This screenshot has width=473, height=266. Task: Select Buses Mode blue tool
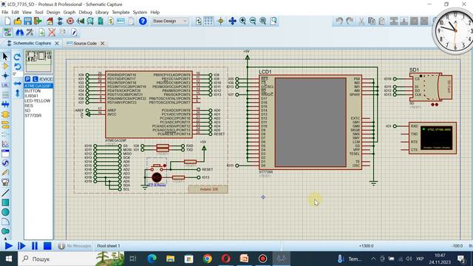point(5,105)
